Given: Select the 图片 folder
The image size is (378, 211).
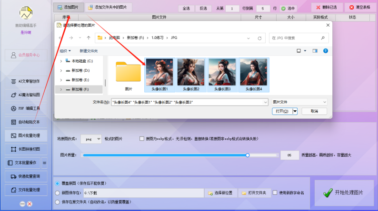Looking at the screenshot, I should [x=129, y=75].
